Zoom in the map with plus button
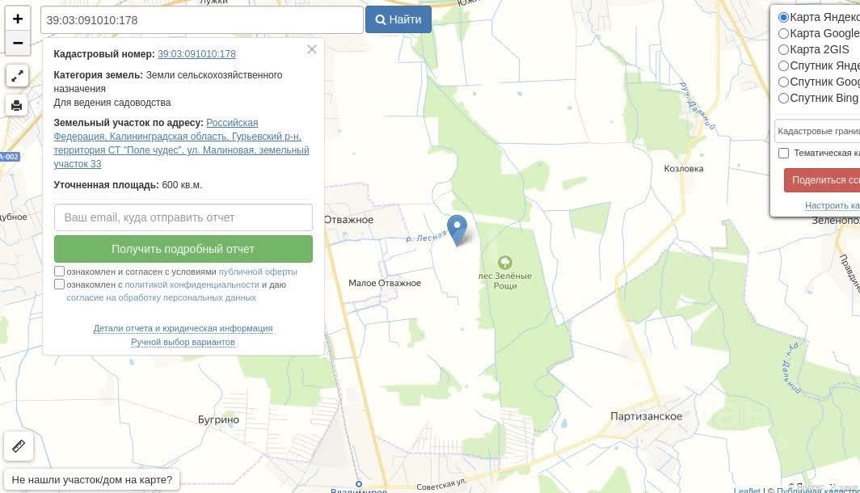The height and width of the screenshot is (493, 860). click(x=18, y=19)
